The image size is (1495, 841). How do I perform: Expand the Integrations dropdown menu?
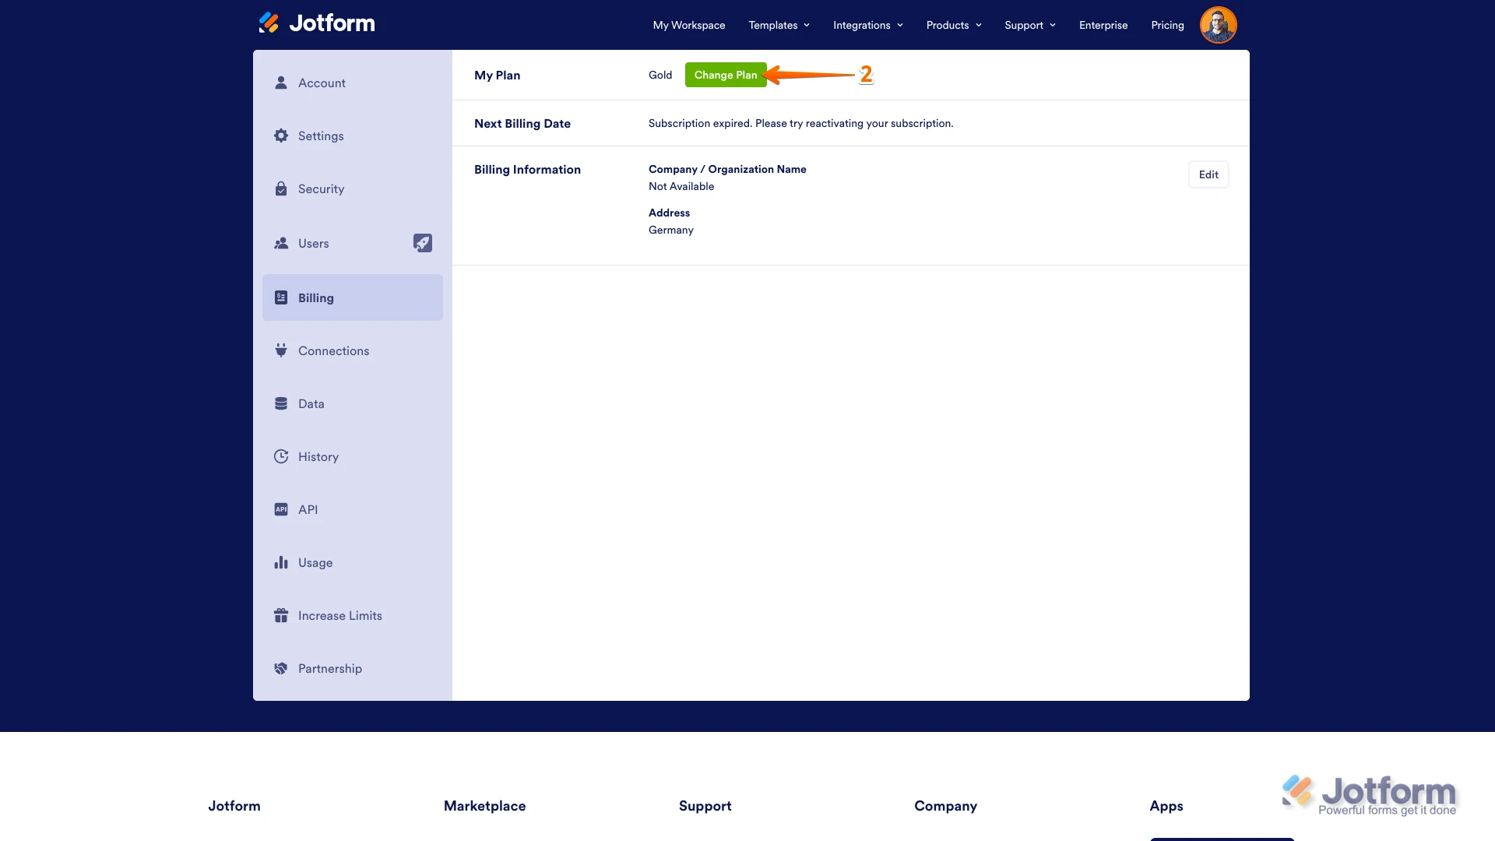pyautogui.click(x=867, y=25)
